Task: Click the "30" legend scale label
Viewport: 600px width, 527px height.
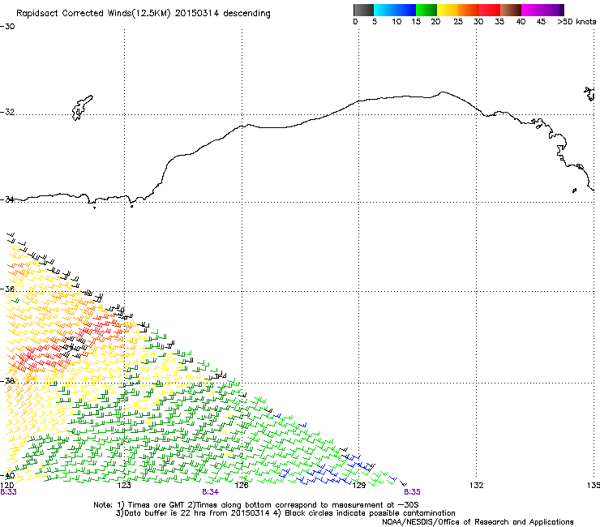Action: [478, 22]
